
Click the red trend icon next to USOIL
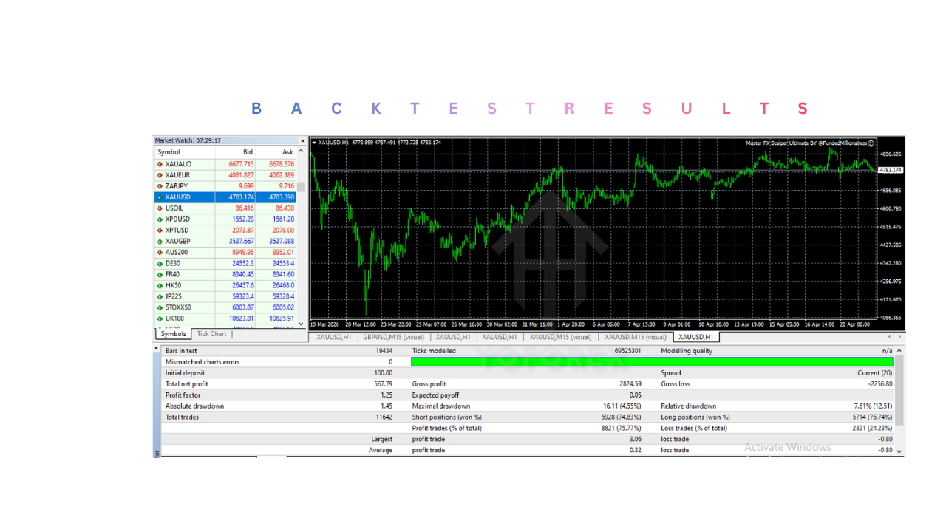158,208
